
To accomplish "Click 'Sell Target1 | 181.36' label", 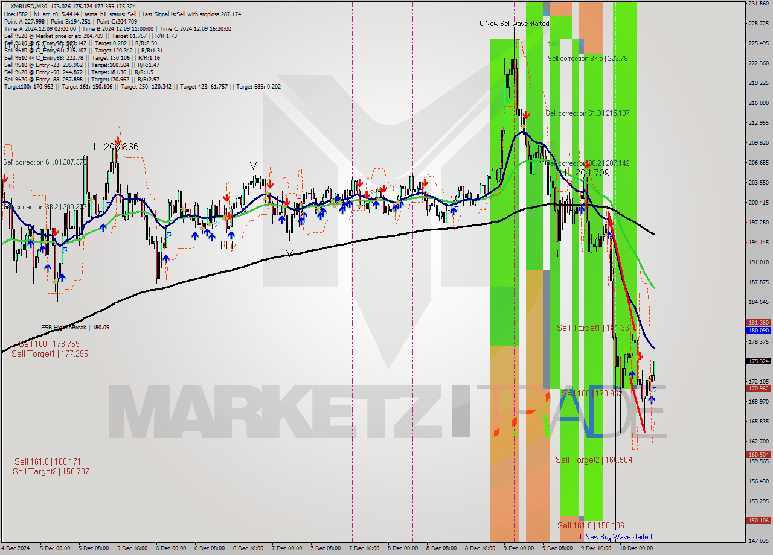I will (594, 328).
